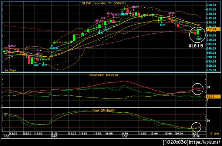Click the 9:30 time label above 10/10
The image size is (222, 146).
195,133
